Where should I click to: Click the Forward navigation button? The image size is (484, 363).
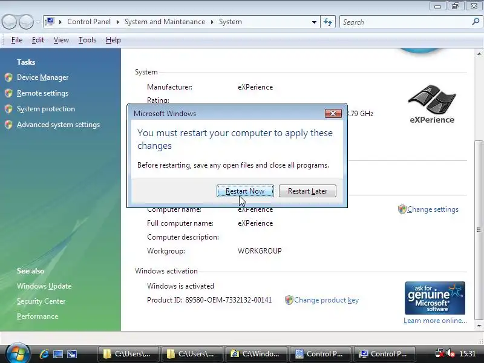pyautogui.click(x=26, y=22)
